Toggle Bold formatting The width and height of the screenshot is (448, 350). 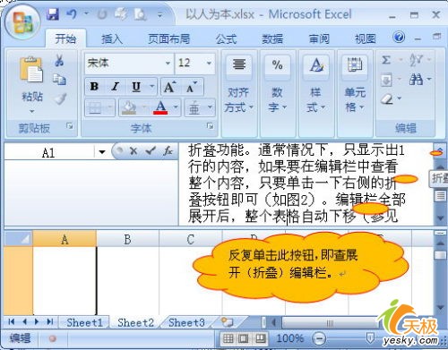(x=94, y=87)
